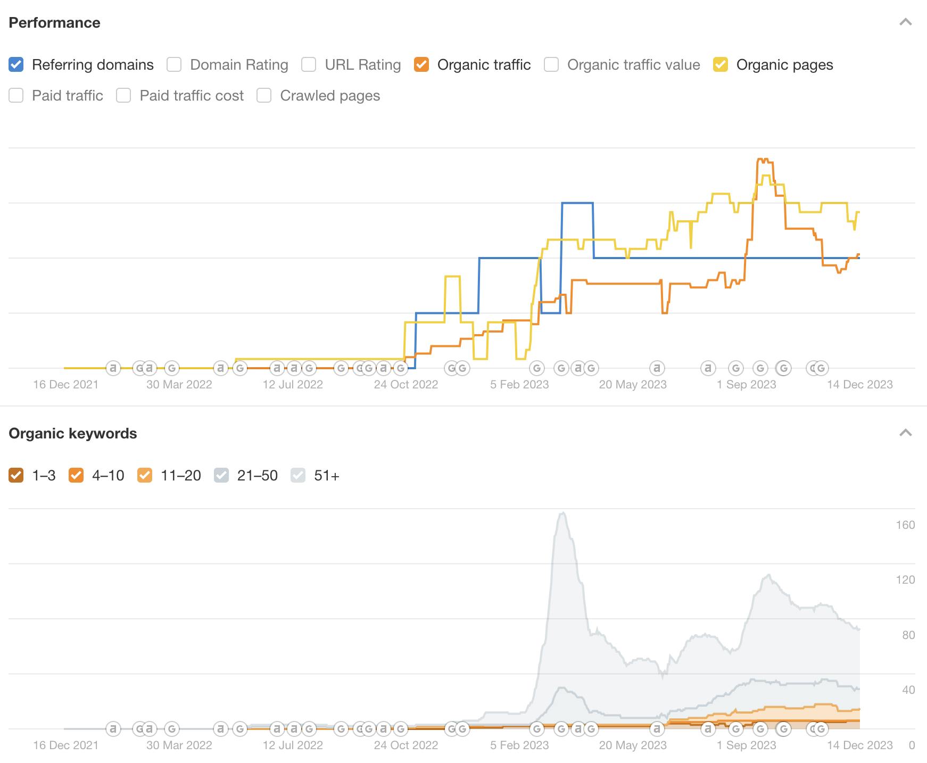Click bold G marker after 1 Sep 2023, Performance chart
Image resolution: width=927 pixels, height=763 pixels.
(783, 368)
